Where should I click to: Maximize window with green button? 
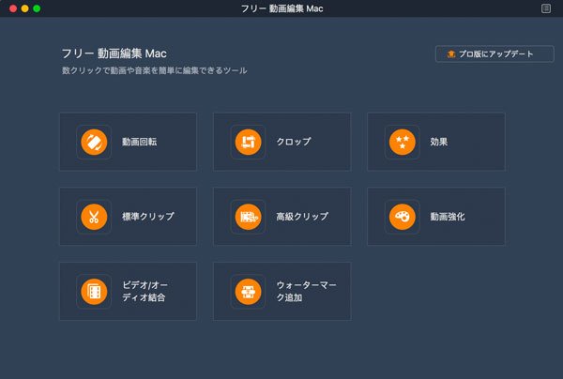point(37,8)
